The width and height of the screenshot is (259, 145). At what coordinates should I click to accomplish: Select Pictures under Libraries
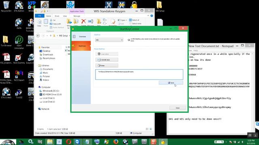tap(45, 76)
